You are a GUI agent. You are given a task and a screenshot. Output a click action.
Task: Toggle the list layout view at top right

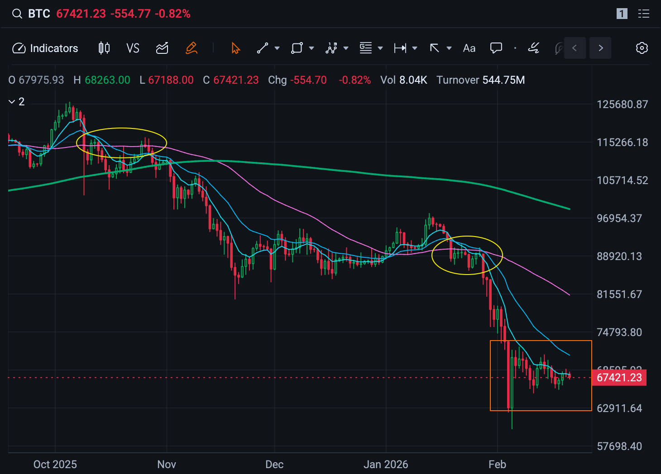(643, 14)
